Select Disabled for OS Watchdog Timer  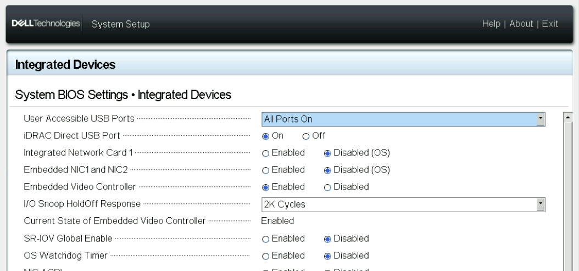tap(328, 256)
